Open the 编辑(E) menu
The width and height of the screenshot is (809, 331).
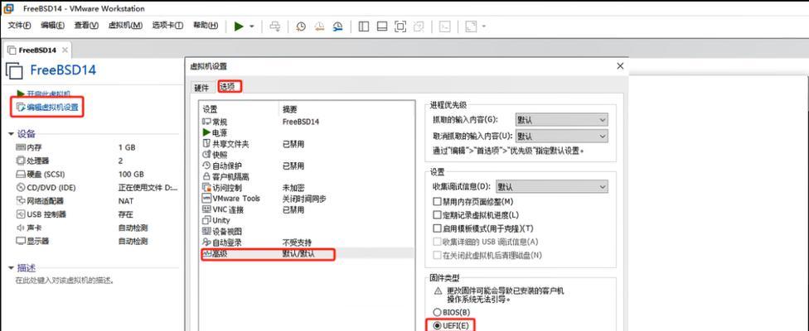(52, 25)
